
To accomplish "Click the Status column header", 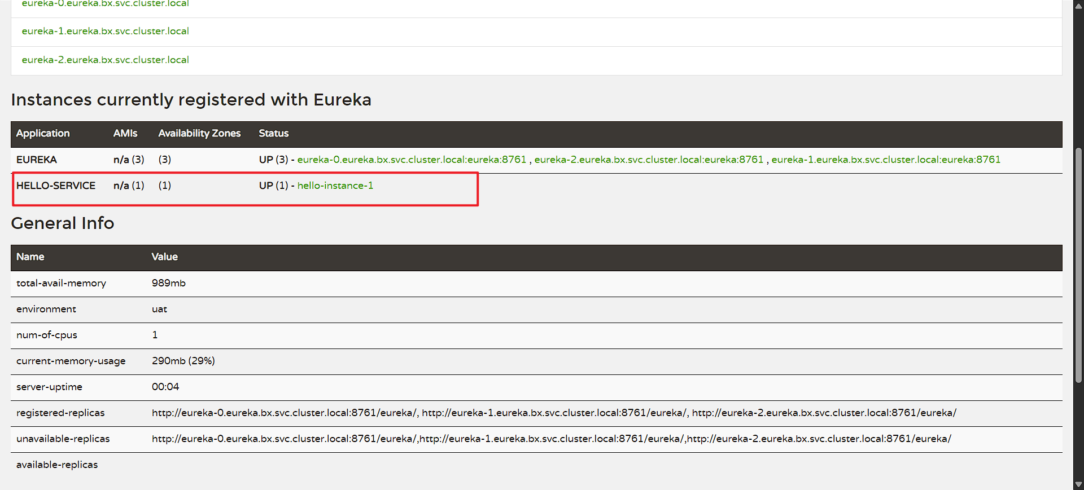I will pos(274,134).
